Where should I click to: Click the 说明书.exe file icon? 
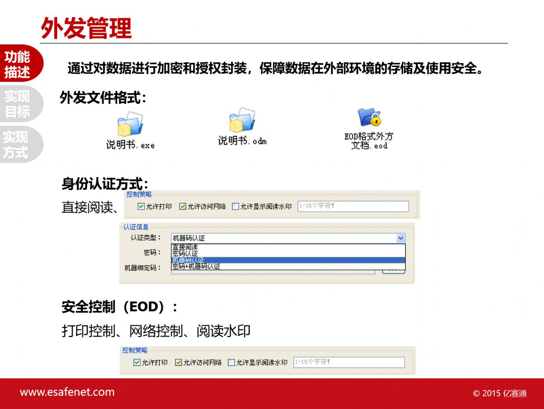130,124
